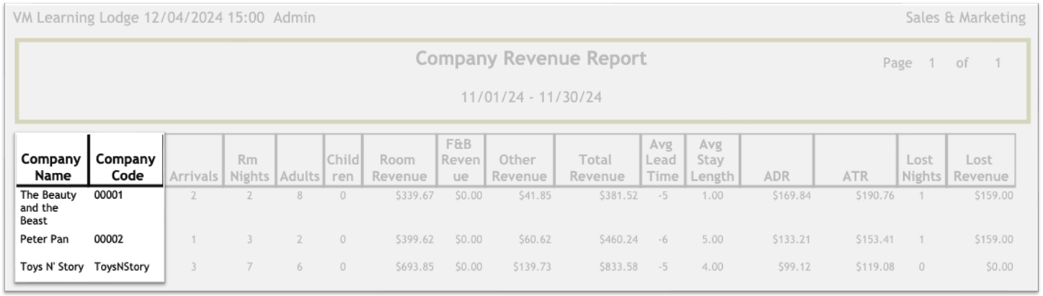Screen dimensions: 1043x296
Task: Click the $833.58 total revenue value
Action: coord(617,266)
